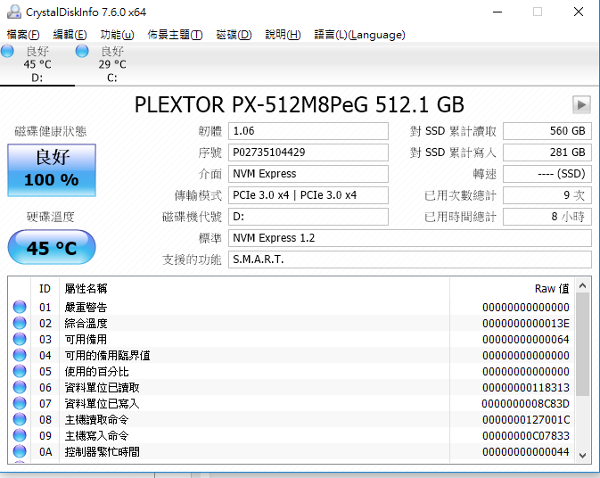Open the 佈景主題(T) menu
600x478 pixels.
176,35
